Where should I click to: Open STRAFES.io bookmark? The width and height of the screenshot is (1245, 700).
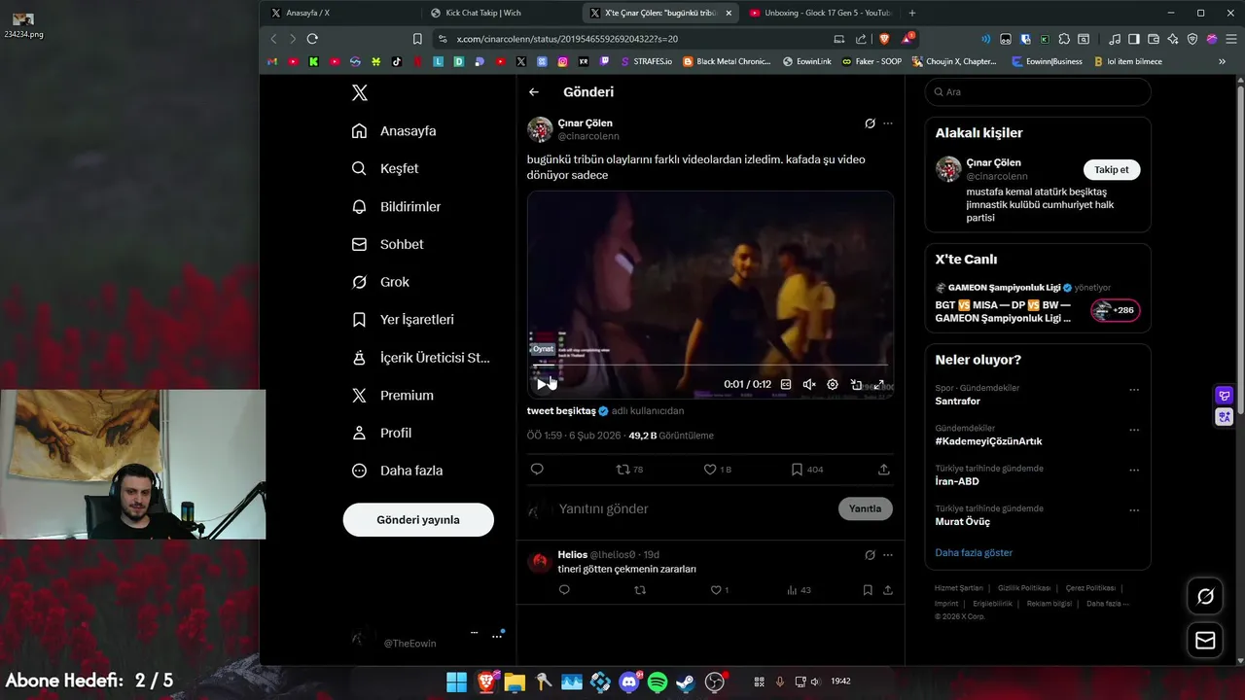click(x=646, y=61)
